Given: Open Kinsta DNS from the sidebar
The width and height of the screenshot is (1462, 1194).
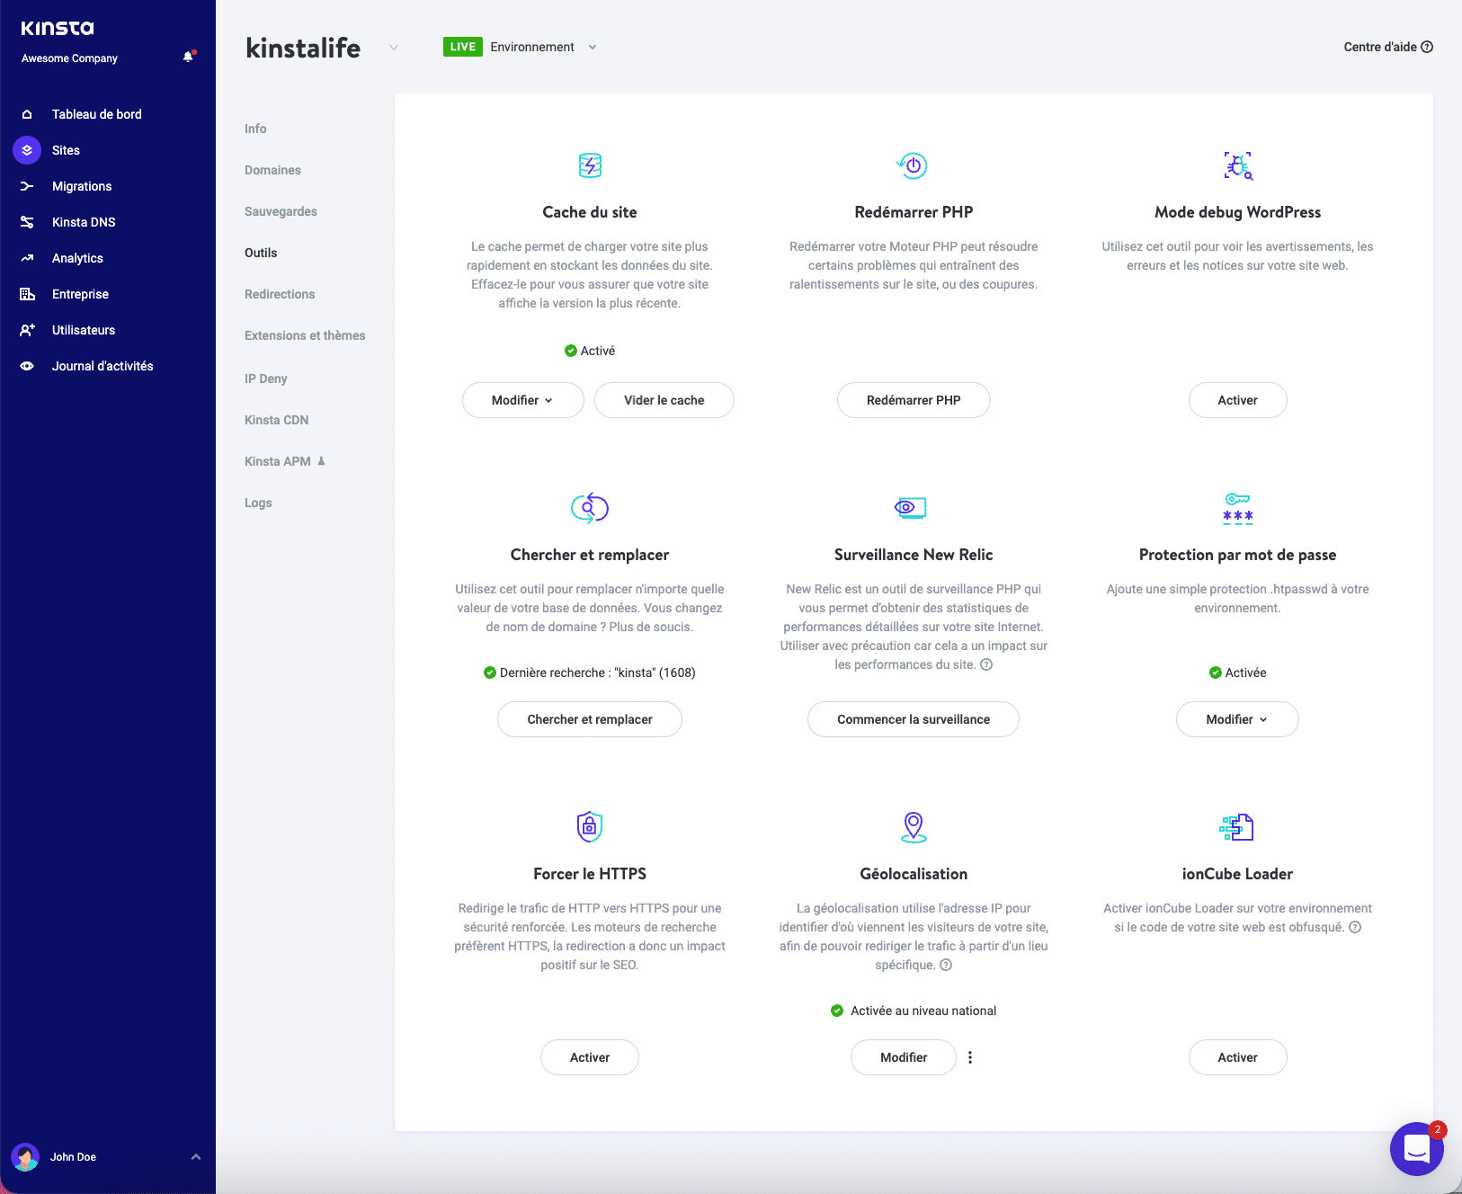Looking at the screenshot, I should [27, 221].
